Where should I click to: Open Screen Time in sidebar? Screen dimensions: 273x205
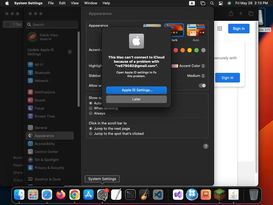(50, 116)
